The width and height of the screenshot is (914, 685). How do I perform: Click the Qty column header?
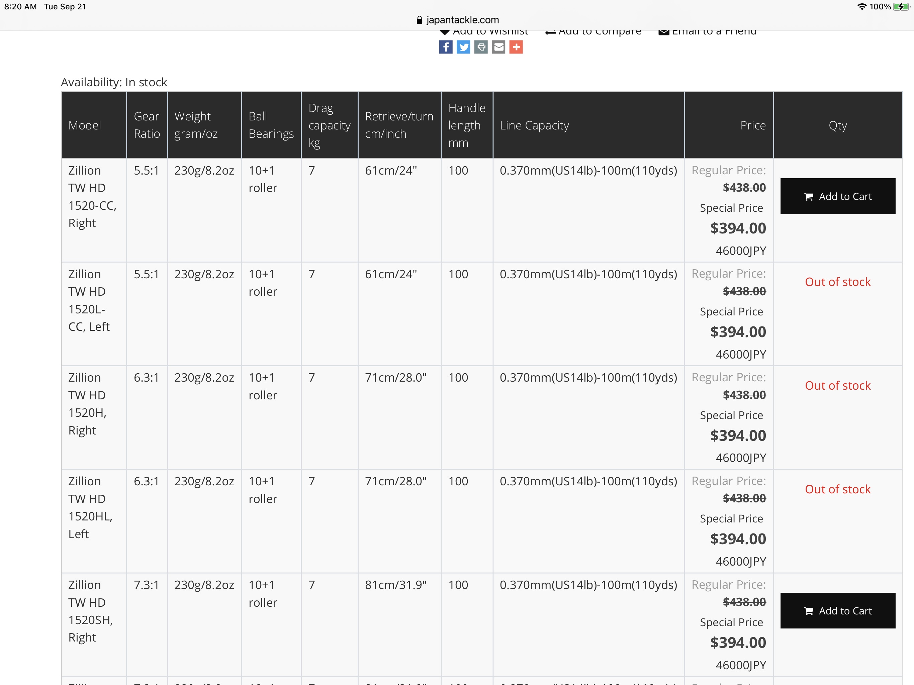838,125
